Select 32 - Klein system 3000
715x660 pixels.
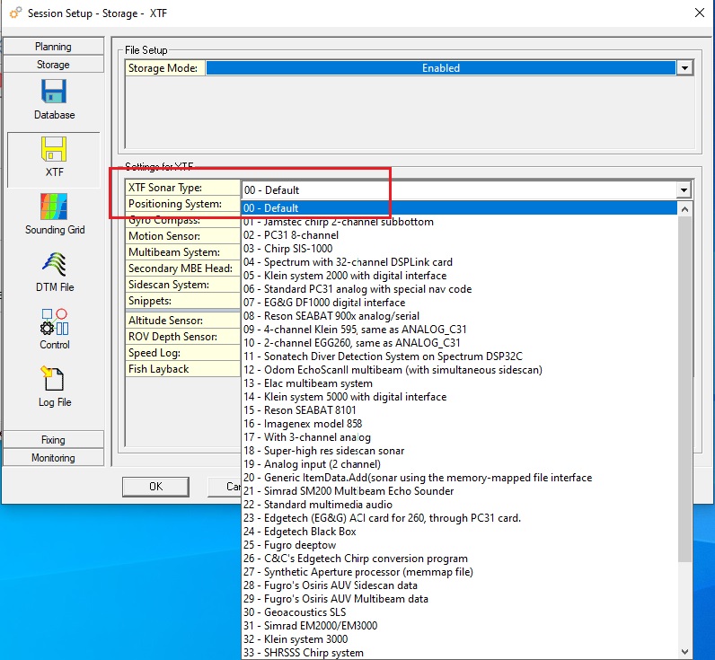coord(459,639)
